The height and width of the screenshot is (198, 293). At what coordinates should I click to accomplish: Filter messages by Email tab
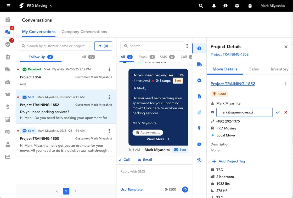pos(147,57)
